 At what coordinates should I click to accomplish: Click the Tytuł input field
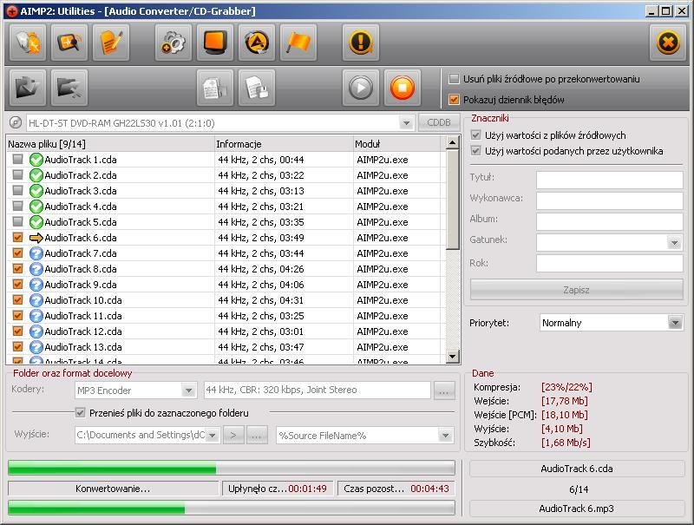pos(610,180)
